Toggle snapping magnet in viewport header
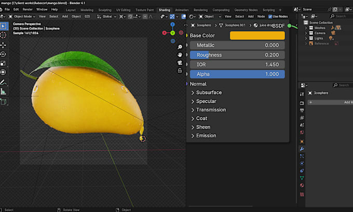The width and height of the screenshot is (353, 212). tap(130, 17)
